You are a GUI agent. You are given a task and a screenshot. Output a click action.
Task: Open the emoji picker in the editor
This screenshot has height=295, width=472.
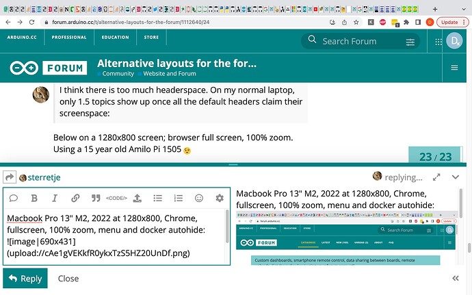[199, 198]
